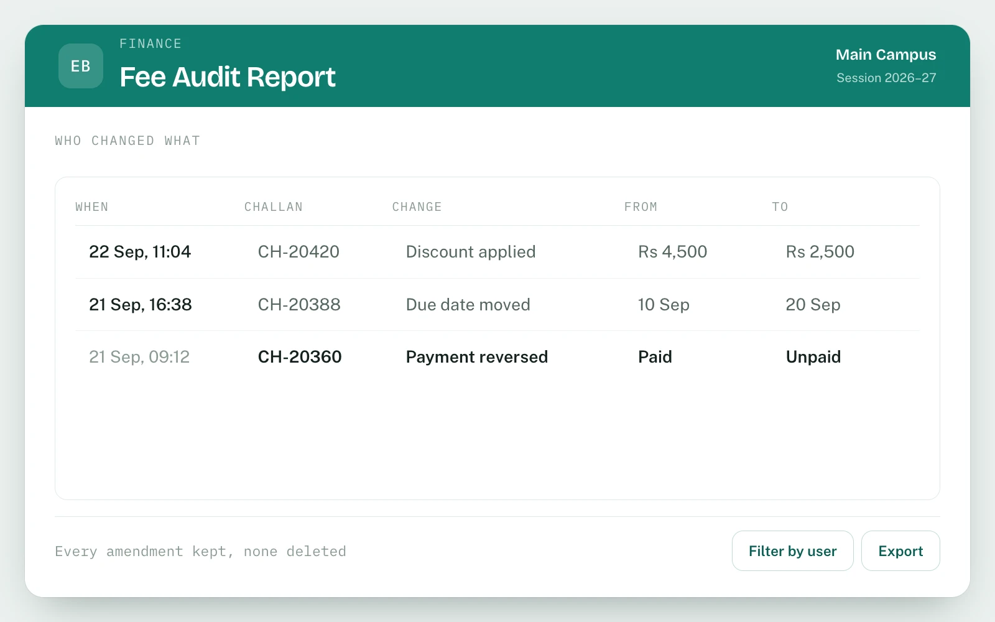Select challan CH-20360
Viewport: 995px width, 622px height.
[x=300, y=357]
